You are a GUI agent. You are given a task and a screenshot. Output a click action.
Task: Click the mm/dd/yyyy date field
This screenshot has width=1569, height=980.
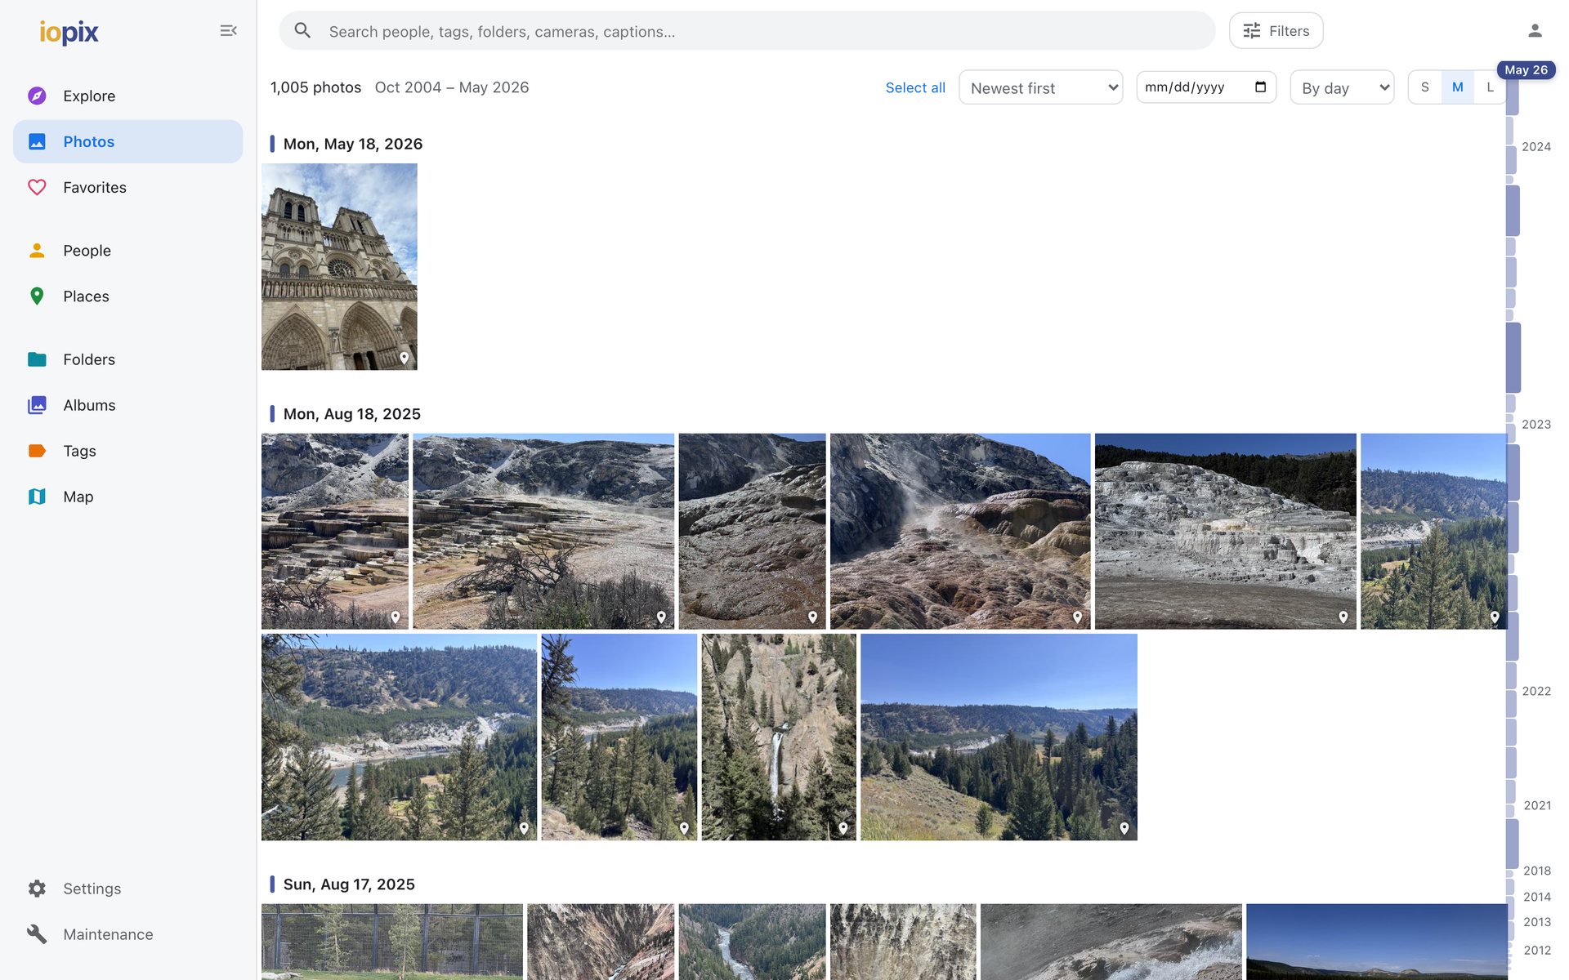pos(1206,87)
